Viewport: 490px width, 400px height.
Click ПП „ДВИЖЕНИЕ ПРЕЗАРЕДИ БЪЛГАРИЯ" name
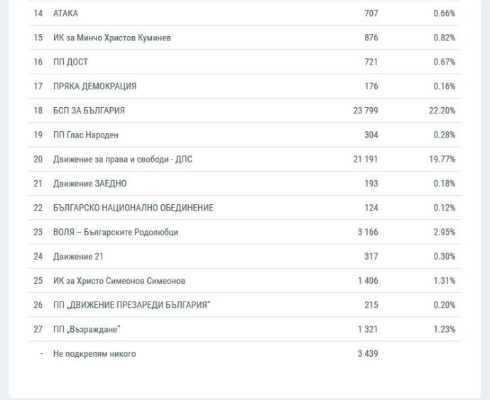[x=132, y=305]
